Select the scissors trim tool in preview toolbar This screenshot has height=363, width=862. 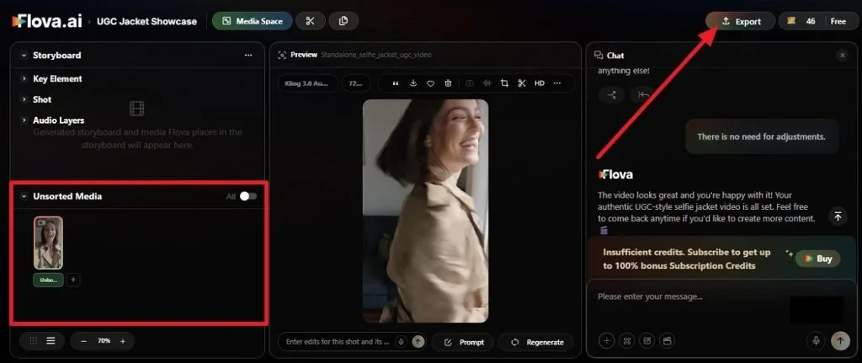pyautogui.click(x=522, y=83)
